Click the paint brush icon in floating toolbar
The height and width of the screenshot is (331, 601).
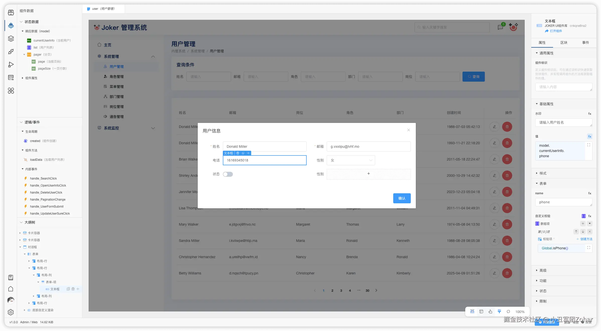(x=499, y=311)
